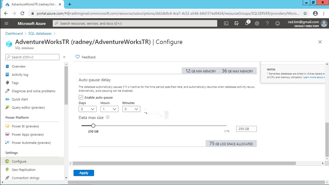This screenshot has width=329, height=185.
Task: Click the right vertical scrollbar thumb
Action: click(x=327, y=139)
